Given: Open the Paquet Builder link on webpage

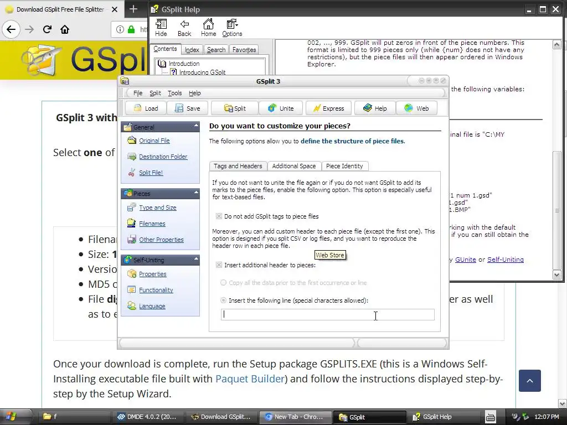Looking at the screenshot, I should 250,379.
